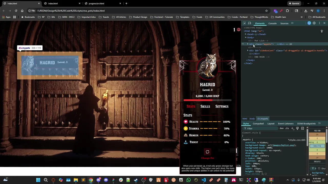Switch to the Sources panel tab

click(284, 23)
